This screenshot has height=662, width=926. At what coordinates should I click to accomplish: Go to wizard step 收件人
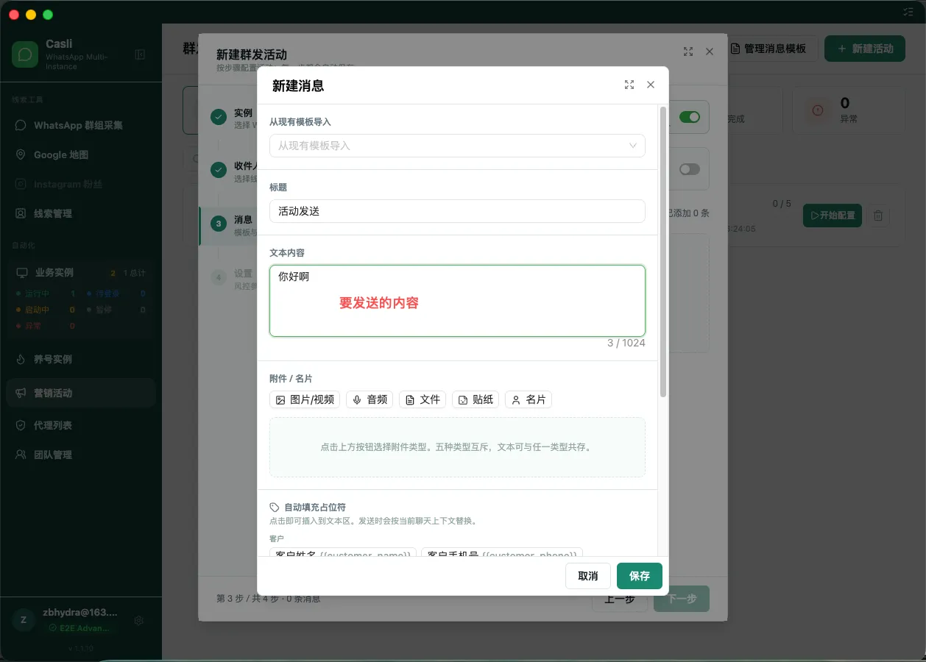coord(228,171)
